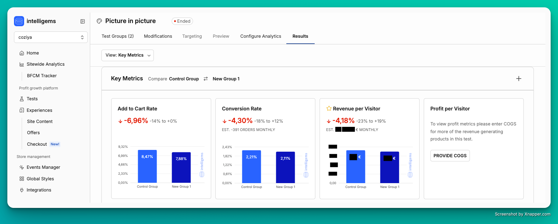558x224 pixels.
Task: Open Global Styles in the sidebar
Action: point(40,179)
